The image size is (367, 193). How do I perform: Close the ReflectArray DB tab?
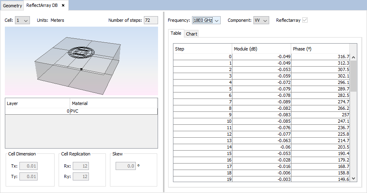[x=63, y=5]
